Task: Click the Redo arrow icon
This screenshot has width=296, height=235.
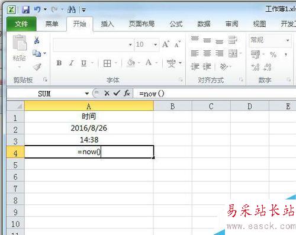Action: point(54,9)
